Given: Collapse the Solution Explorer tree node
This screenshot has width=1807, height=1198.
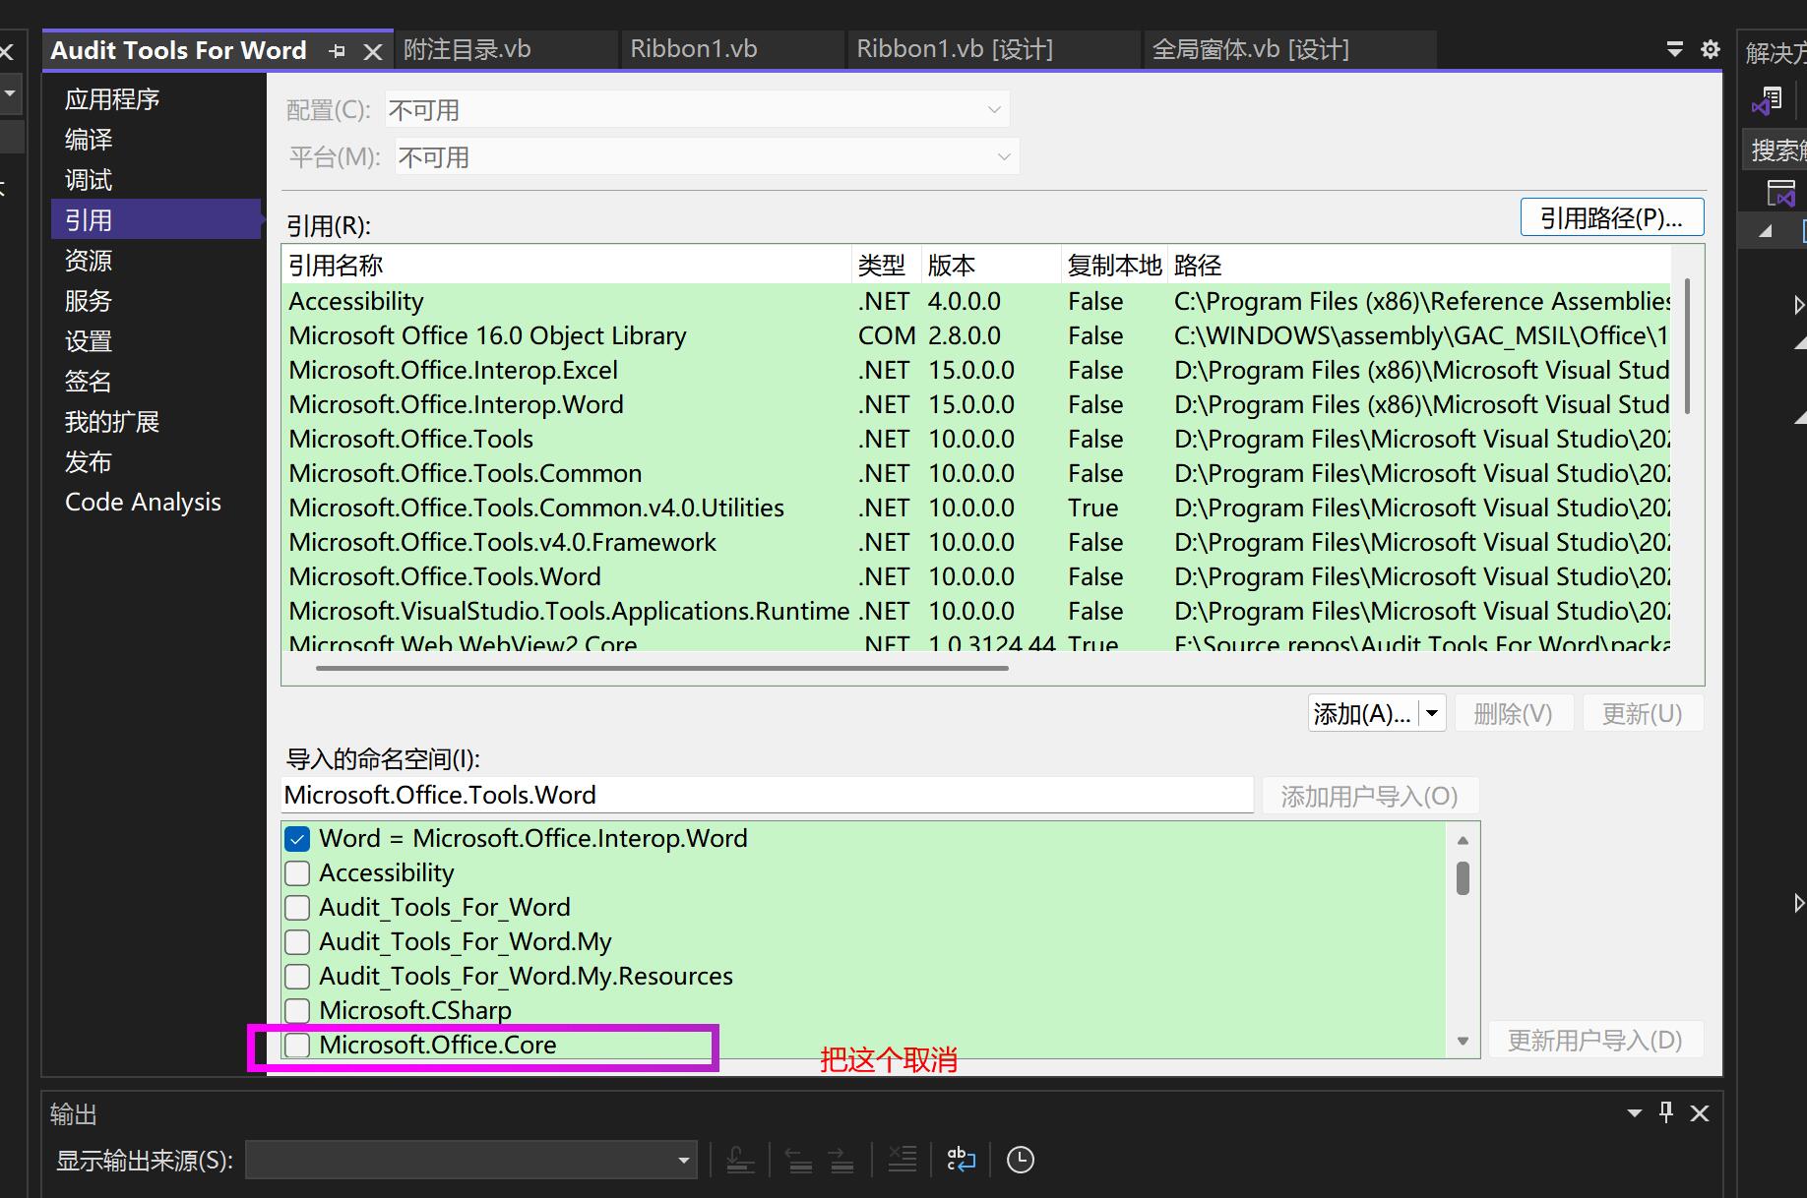Looking at the screenshot, I should click(x=1767, y=231).
